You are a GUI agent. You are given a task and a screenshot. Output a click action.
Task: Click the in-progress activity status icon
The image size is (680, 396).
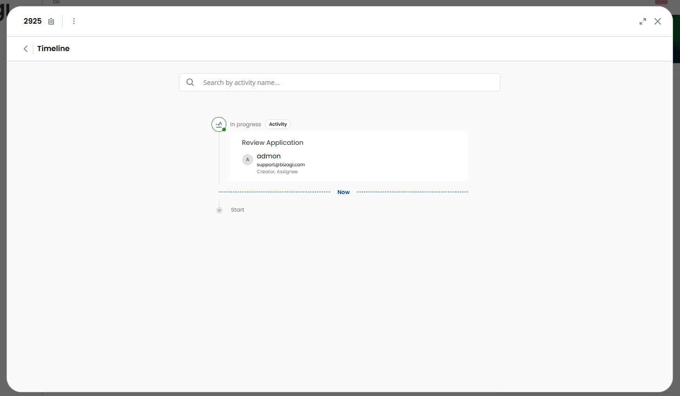pos(219,124)
